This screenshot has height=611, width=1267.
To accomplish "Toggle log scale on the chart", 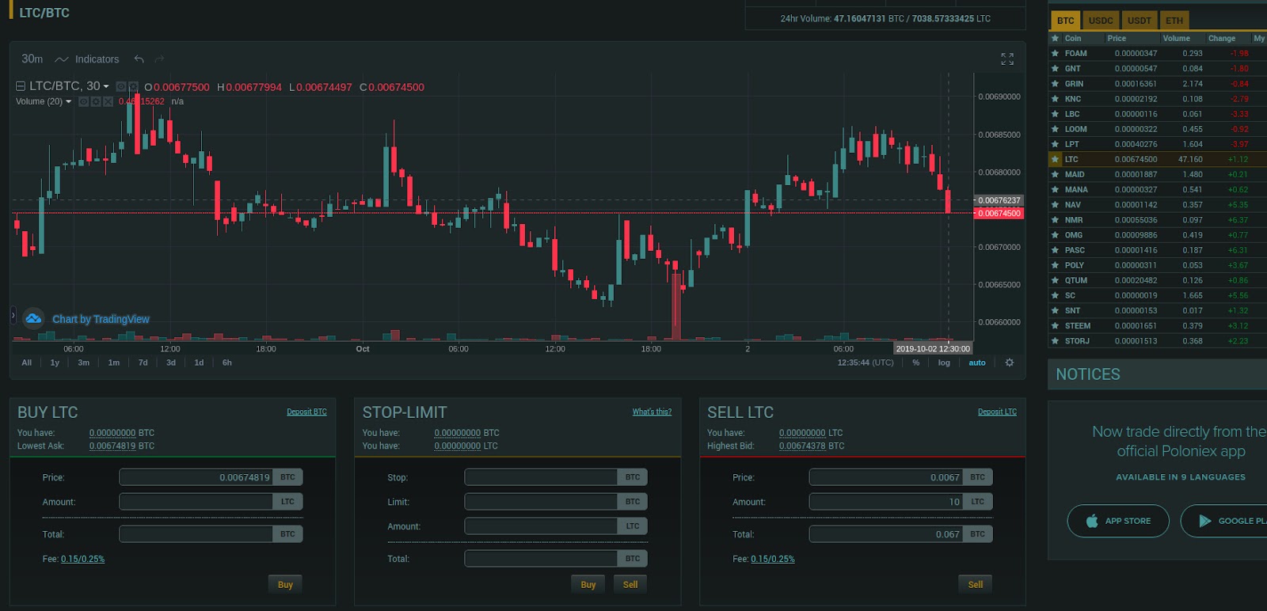I will (944, 362).
